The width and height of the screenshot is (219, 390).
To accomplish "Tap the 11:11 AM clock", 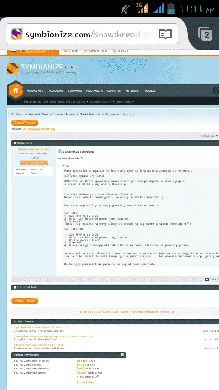I will point(198,10).
